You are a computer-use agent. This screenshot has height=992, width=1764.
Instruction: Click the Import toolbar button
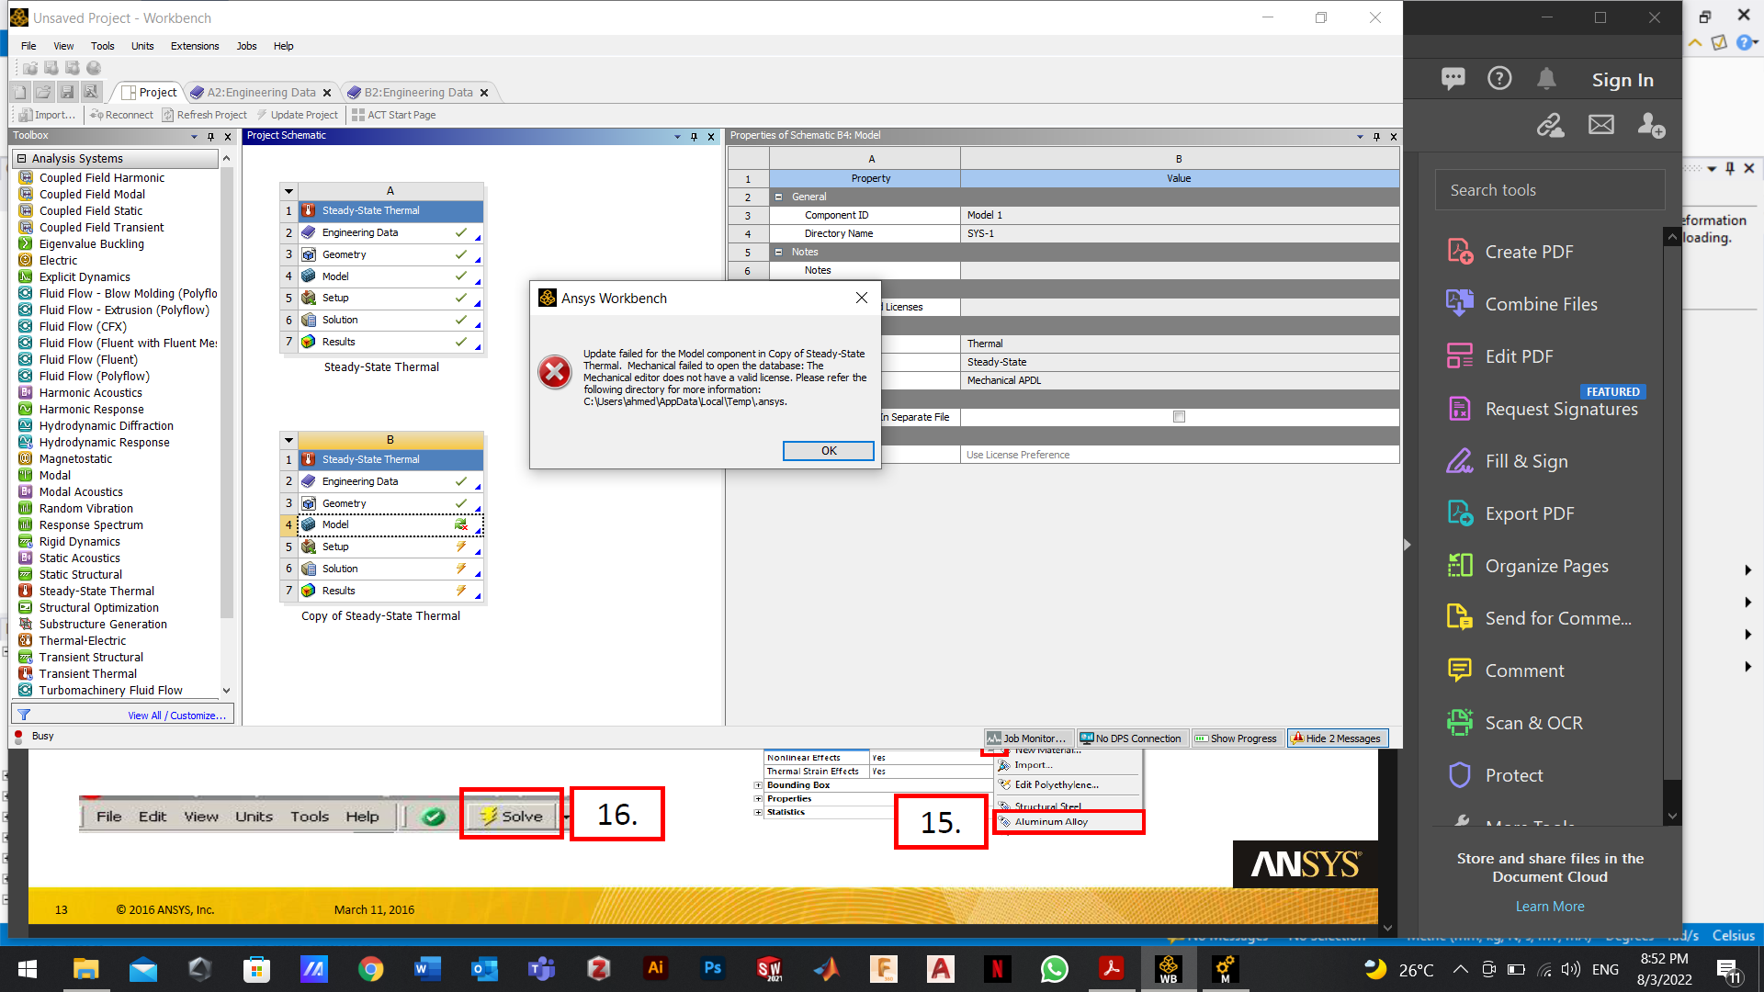pos(48,115)
